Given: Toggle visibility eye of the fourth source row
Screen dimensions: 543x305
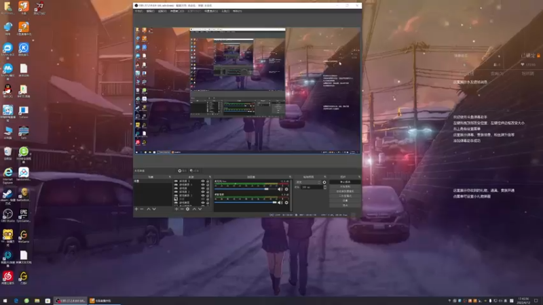Looking at the screenshot, I should tap(203, 192).
